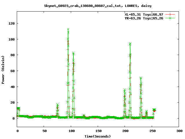Click the red XL legend line sample
This screenshot has width=185, height=139.
pos(170,14)
